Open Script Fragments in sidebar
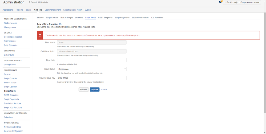The width and height of the screenshot is (266, 134). click(11, 99)
